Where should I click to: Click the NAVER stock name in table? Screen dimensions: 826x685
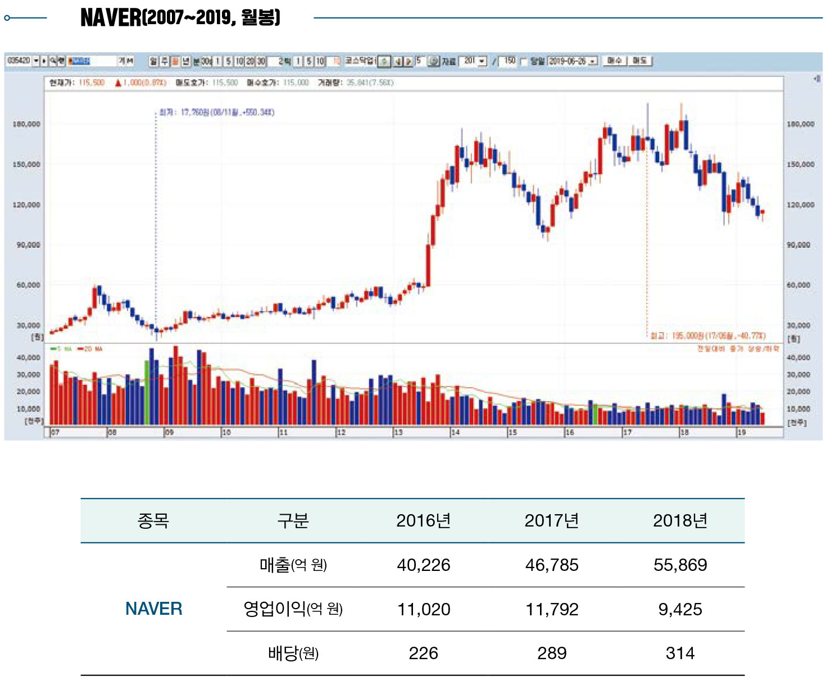click(x=154, y=609)
